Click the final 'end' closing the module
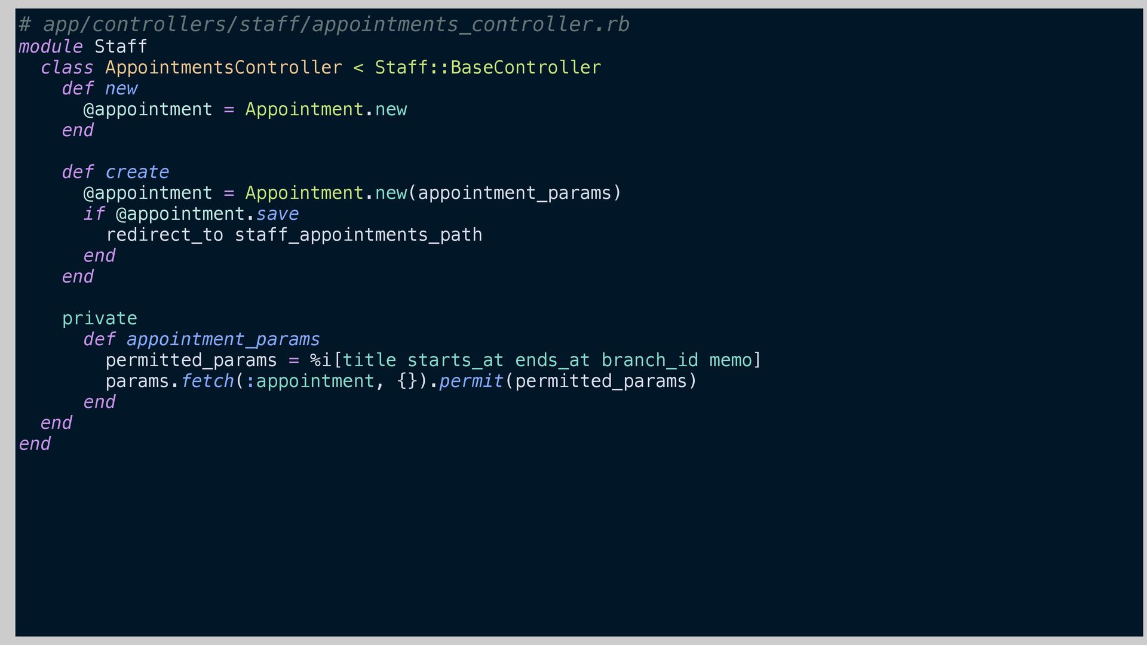This screenshot has width=1147, height=645. (x=35, y=444)
